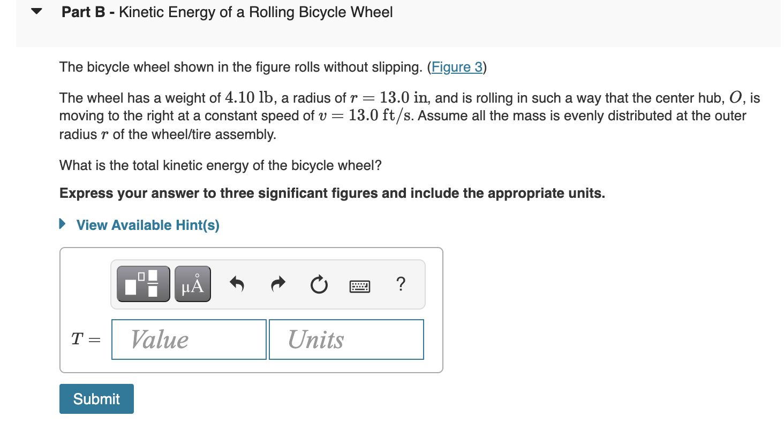Viewport: 784px width, 432px height.
Task: Open the Figure 3 link
Action: click(456, 67)
